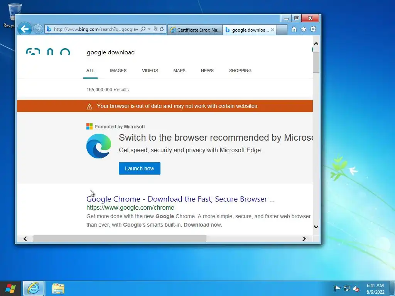Image resolution: width=395 pixels, height=296 pixels.
Task: Click the vertical scrollbar up arrow
Action: click(x=316, y=44)
